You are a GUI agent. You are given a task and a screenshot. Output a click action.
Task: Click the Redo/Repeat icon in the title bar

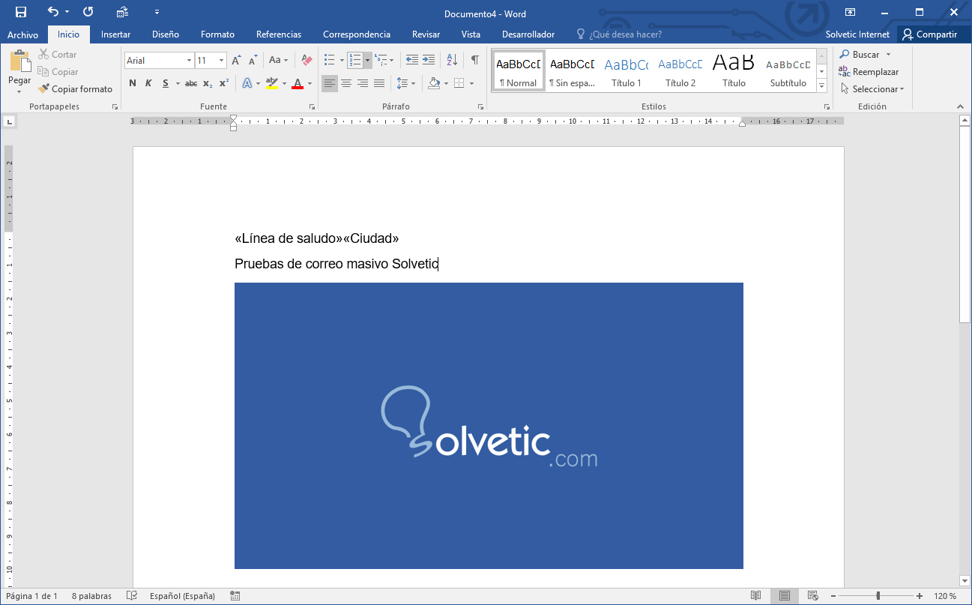[x=88, y=12]
